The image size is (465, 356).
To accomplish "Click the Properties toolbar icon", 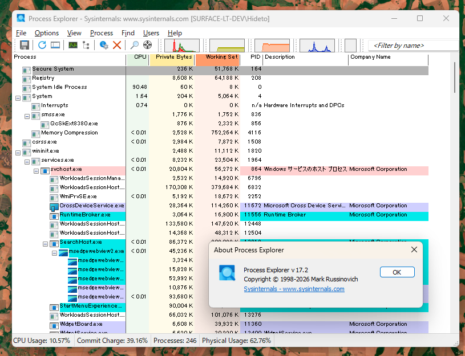I will coord(104,45).
